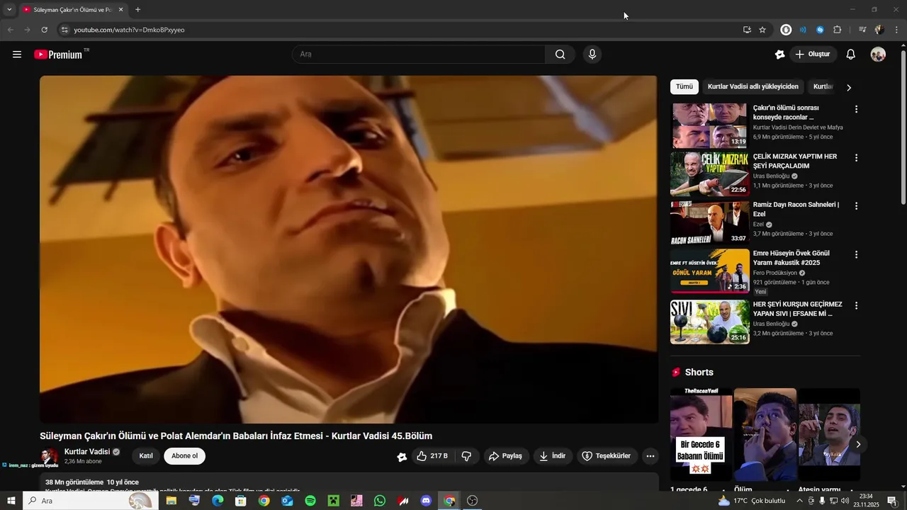
Task: Open the YouTube account avatar menu
Action: coord(878,55)
